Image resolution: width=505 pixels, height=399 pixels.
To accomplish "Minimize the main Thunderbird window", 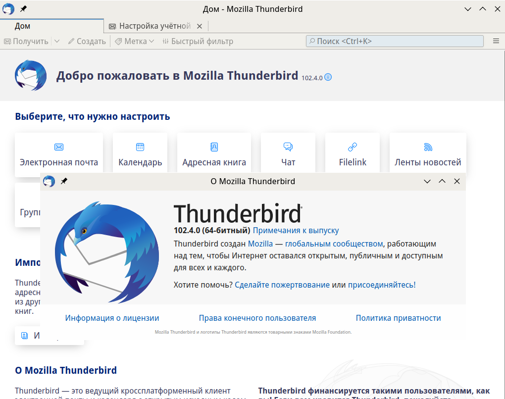I will [x=468, y=9].
